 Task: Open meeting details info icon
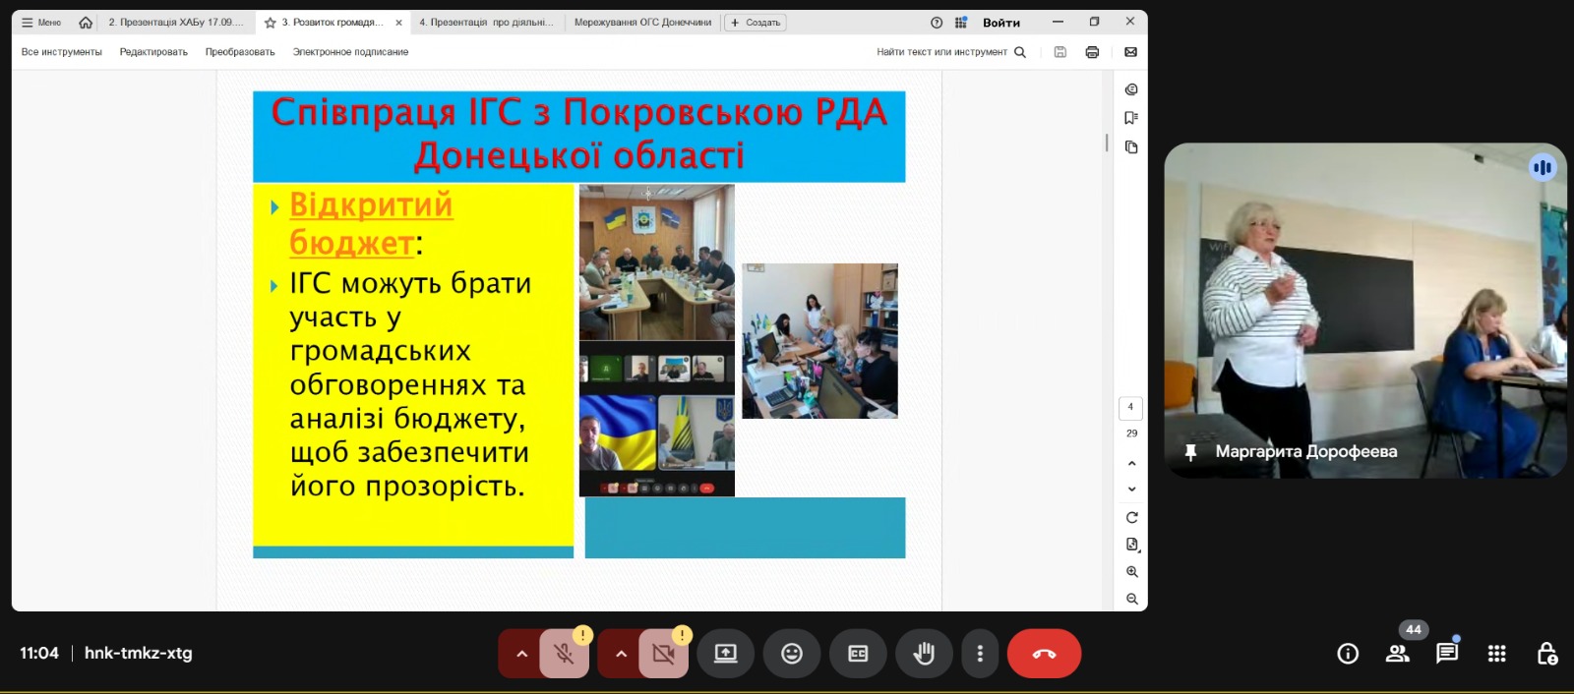click(1348, 654)
